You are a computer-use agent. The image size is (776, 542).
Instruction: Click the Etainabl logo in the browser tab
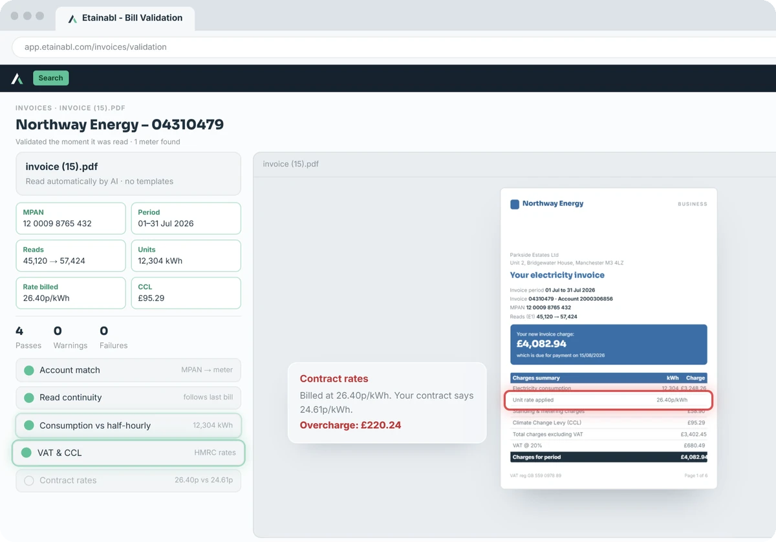tap(72, 19)
